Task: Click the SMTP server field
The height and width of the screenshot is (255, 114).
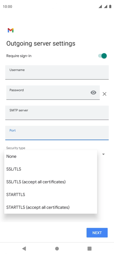Action: pos(57,113)
